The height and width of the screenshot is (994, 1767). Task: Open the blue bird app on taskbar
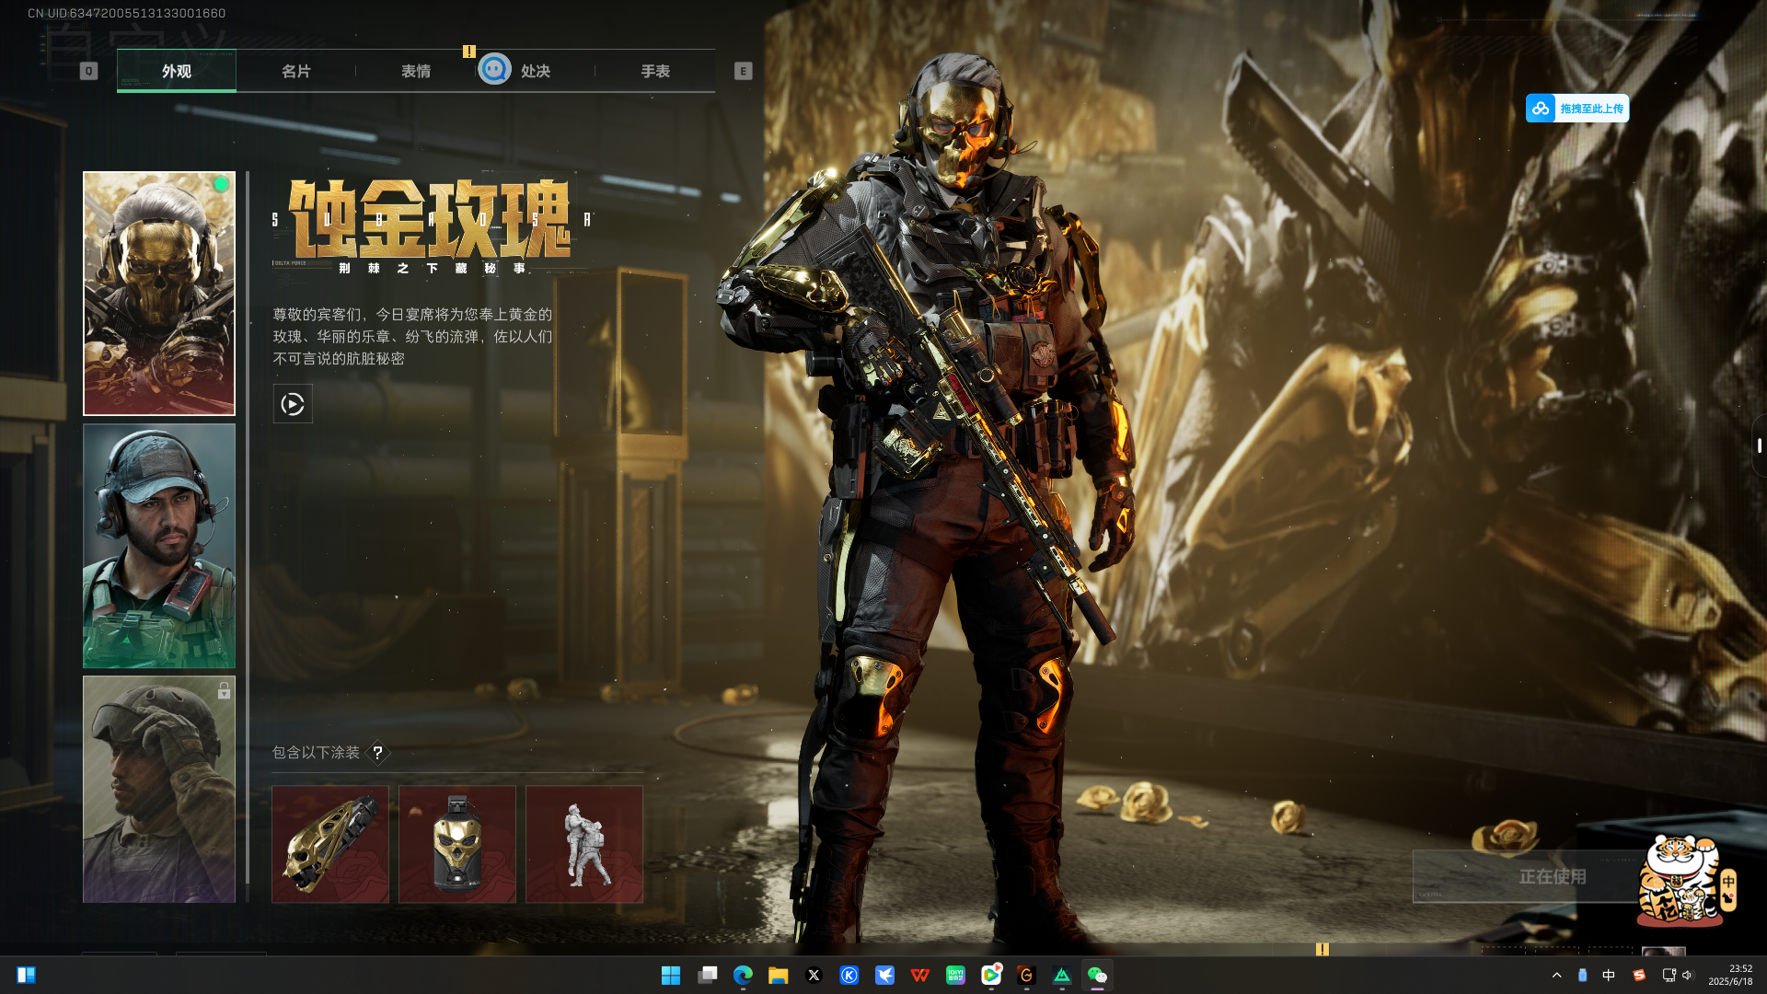884,976
